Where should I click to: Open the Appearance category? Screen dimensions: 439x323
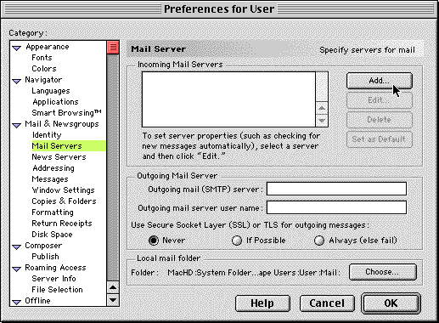[x=48, y=47]
